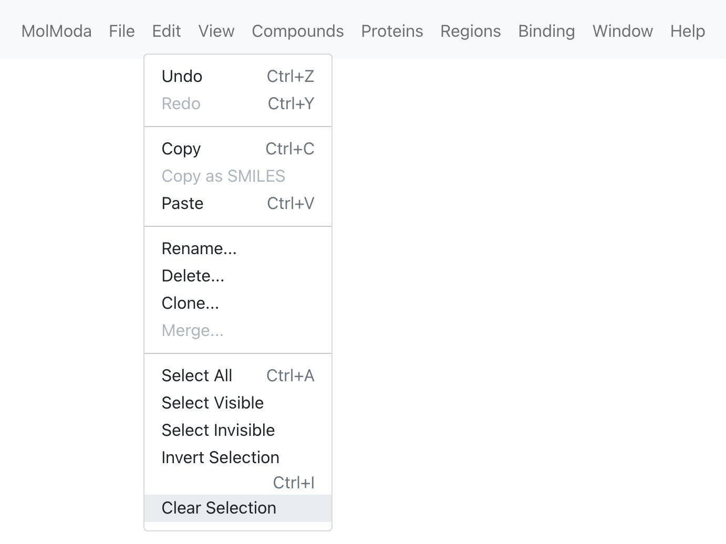Choose Delete... from the Edit menu
The image size is (726, 544).
238,276
